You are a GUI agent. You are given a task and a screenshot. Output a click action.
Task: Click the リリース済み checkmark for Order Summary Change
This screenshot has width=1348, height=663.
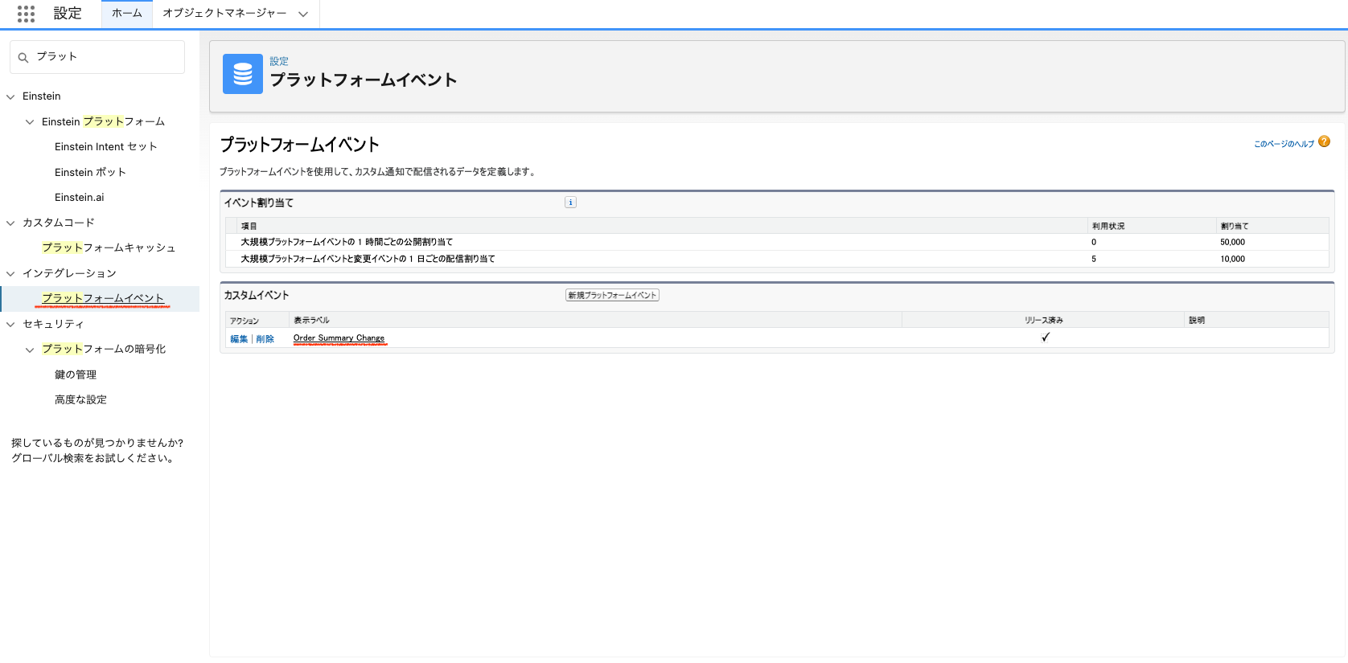(1045, 338)
